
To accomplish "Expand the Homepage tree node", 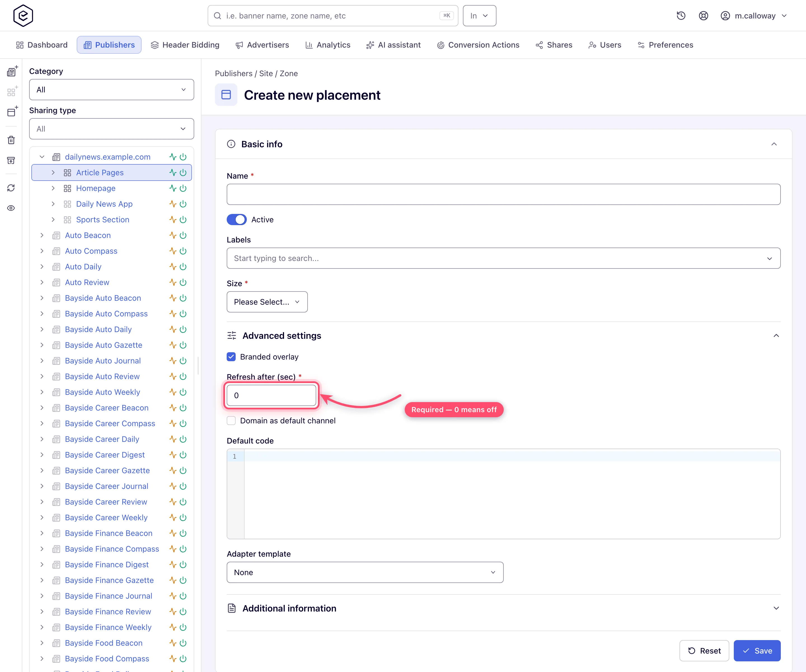I will pos(53,188).
